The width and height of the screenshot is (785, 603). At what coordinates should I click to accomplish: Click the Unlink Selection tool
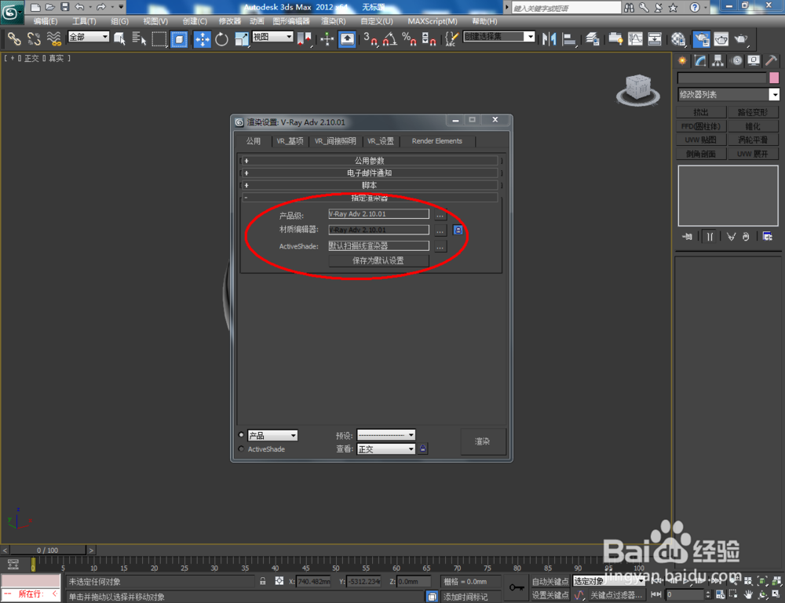[34, 38]
